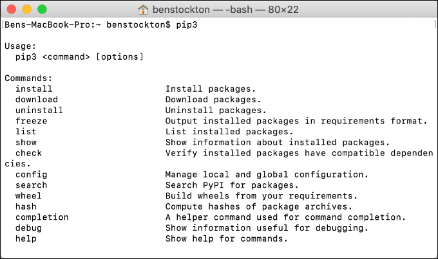Screen dimensions: 438x259
Task: Click the 'uninstall' command name
Action: pos(39,111)
